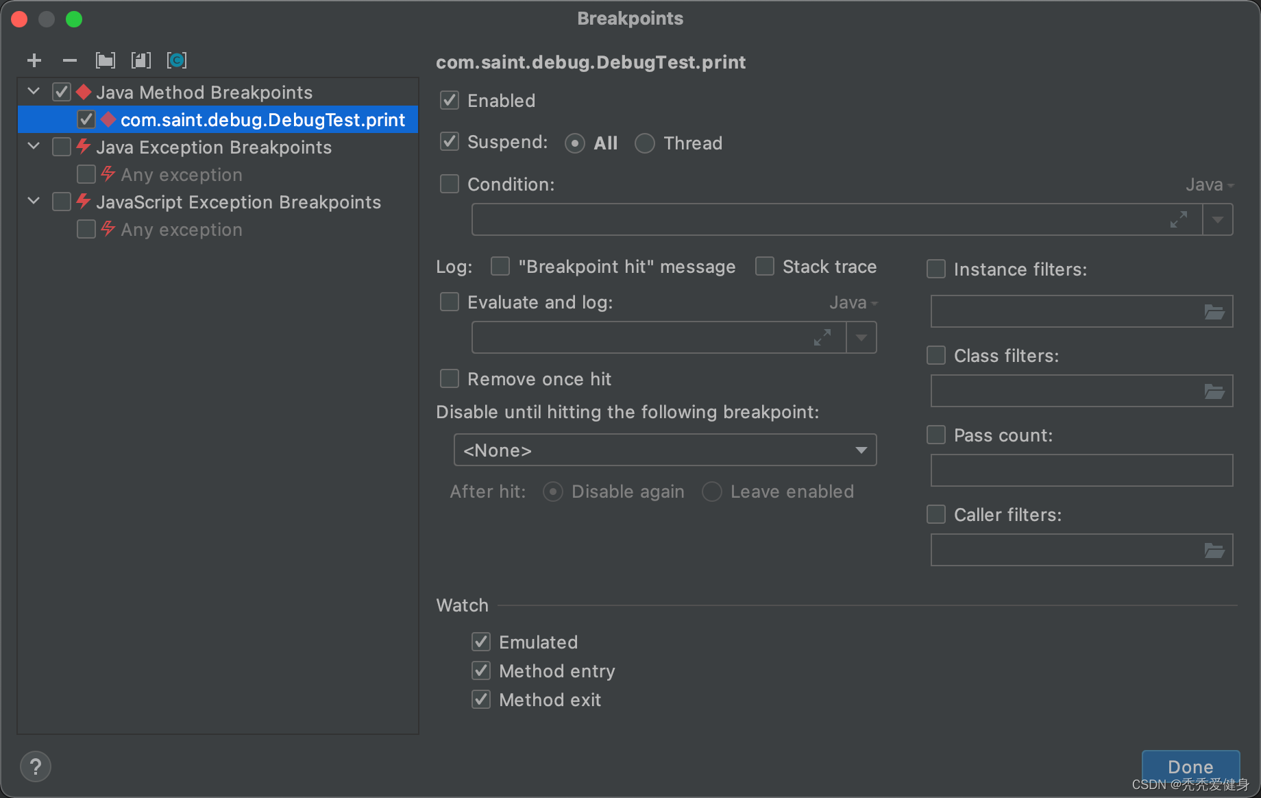
Task: Click the remove breakpoint minus icon
Action: (69, 60)
